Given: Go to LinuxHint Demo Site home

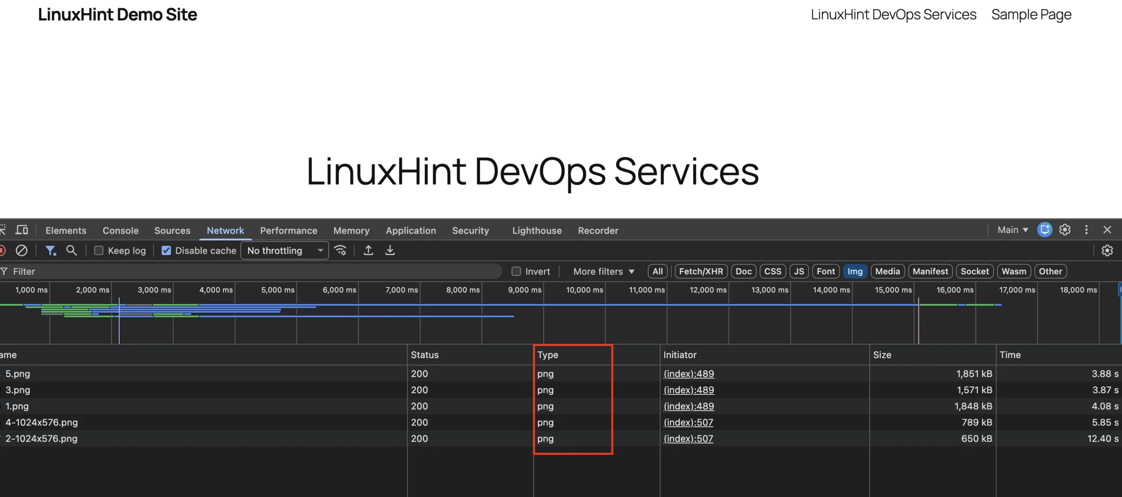Looking at the screenshot, I should (x=117, y=14).
